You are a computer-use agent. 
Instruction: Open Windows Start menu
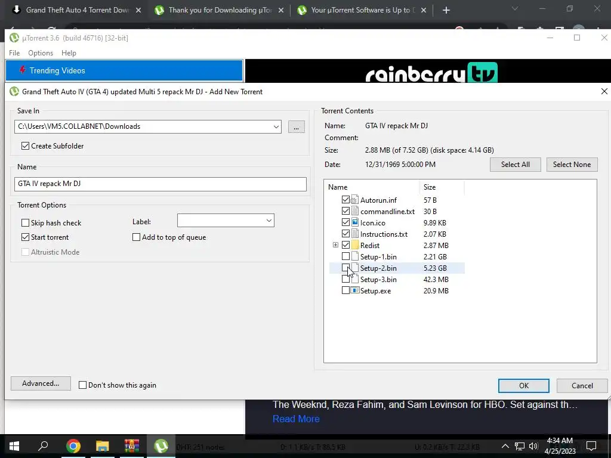pos(14,446)
